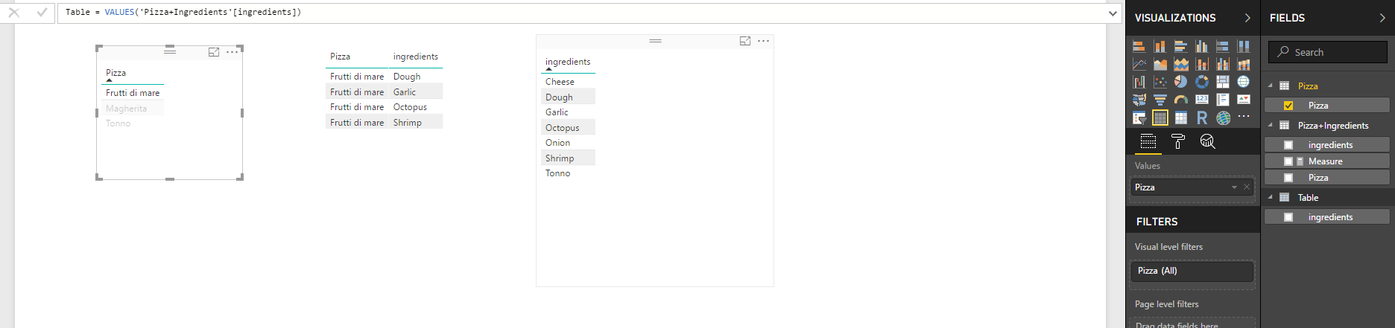Select the waterfall chart visualization
The image size is (1395, 328).
(1139, 82)
